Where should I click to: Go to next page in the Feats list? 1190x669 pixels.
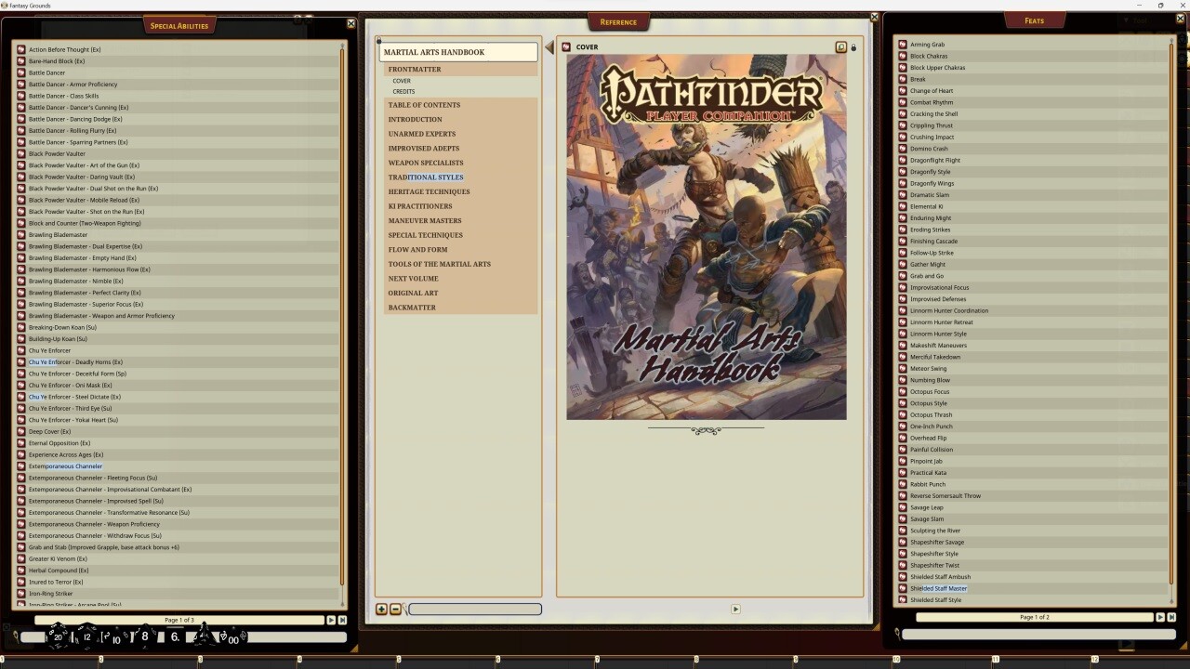point(1160,616)
